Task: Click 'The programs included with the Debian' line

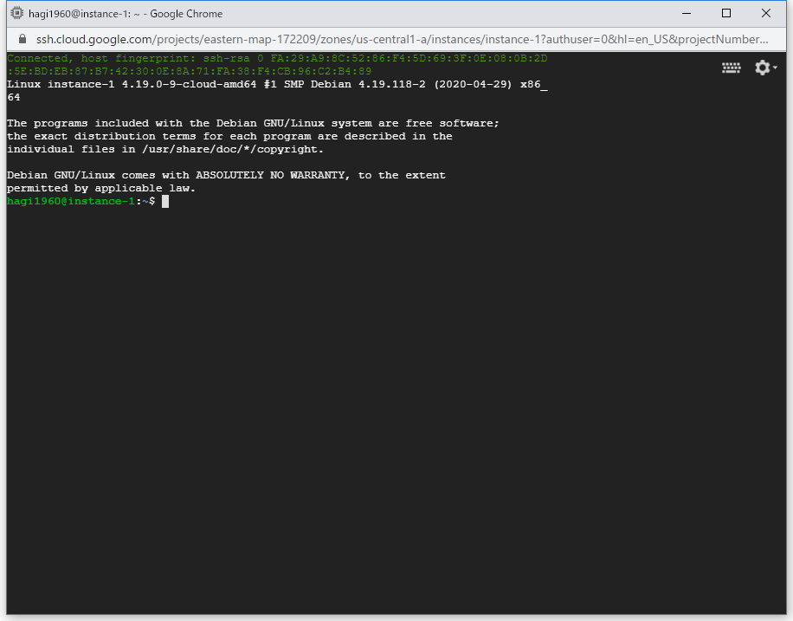Action: coord(253,124)
